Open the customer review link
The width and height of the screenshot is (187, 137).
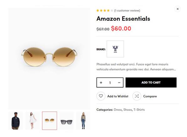(x=127, y=11)
